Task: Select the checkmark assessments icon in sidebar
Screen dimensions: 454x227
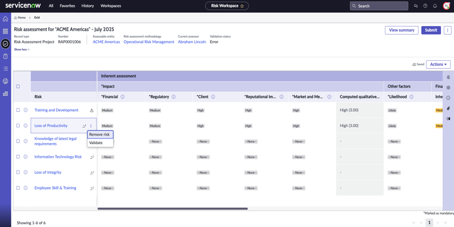Action: [5, 44]
